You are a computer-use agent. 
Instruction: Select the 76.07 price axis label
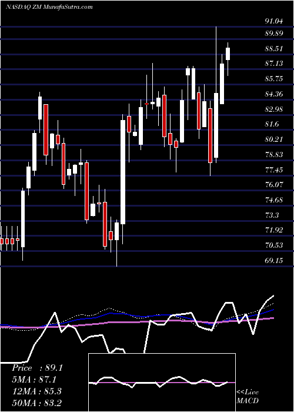click(x=274, y=184)
